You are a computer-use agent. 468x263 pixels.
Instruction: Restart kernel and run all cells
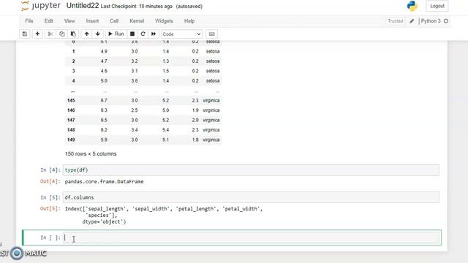(154, 34)
